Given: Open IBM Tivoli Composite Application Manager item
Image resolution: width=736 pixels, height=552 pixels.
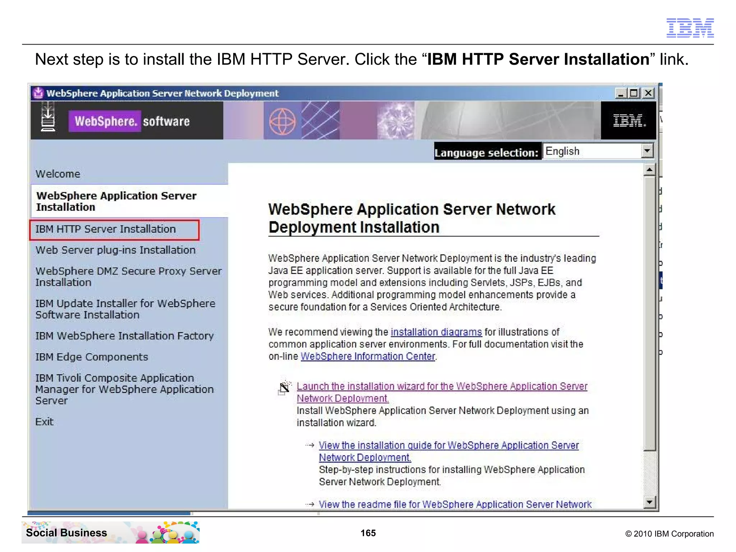Looking at the screenshot, I should [x=124, y=389].
